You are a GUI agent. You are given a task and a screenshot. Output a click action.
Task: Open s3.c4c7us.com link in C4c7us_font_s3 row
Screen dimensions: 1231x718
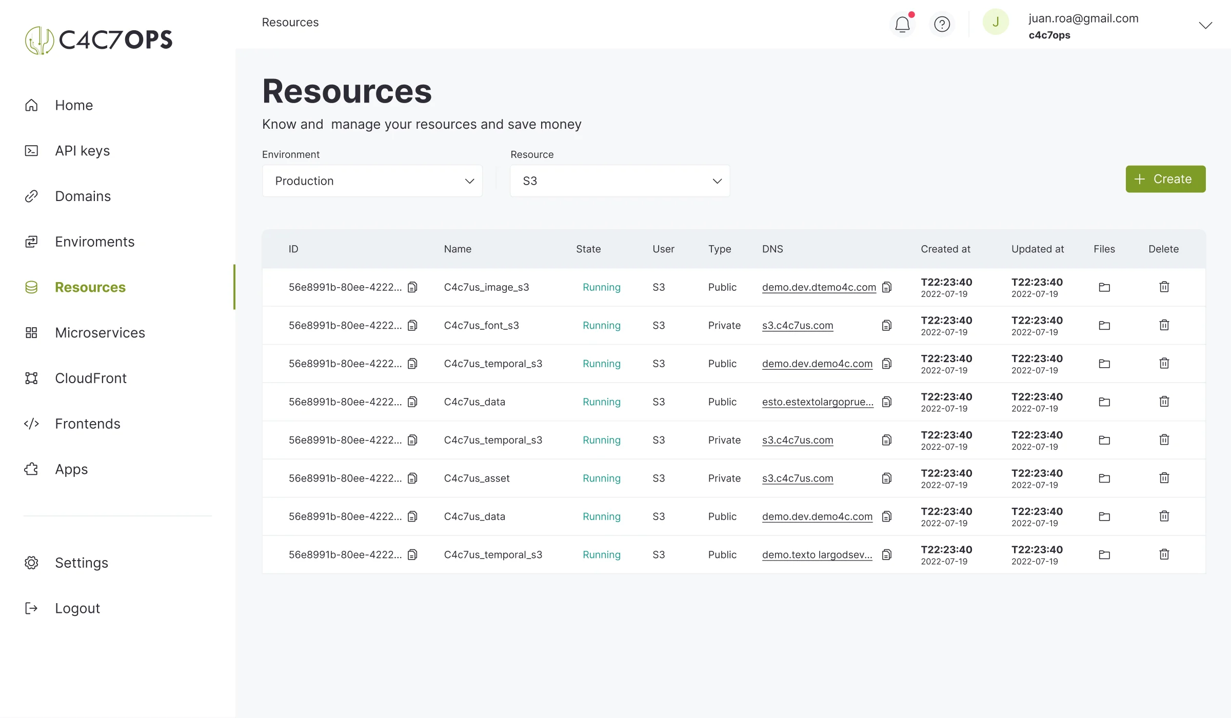(798, 325)
